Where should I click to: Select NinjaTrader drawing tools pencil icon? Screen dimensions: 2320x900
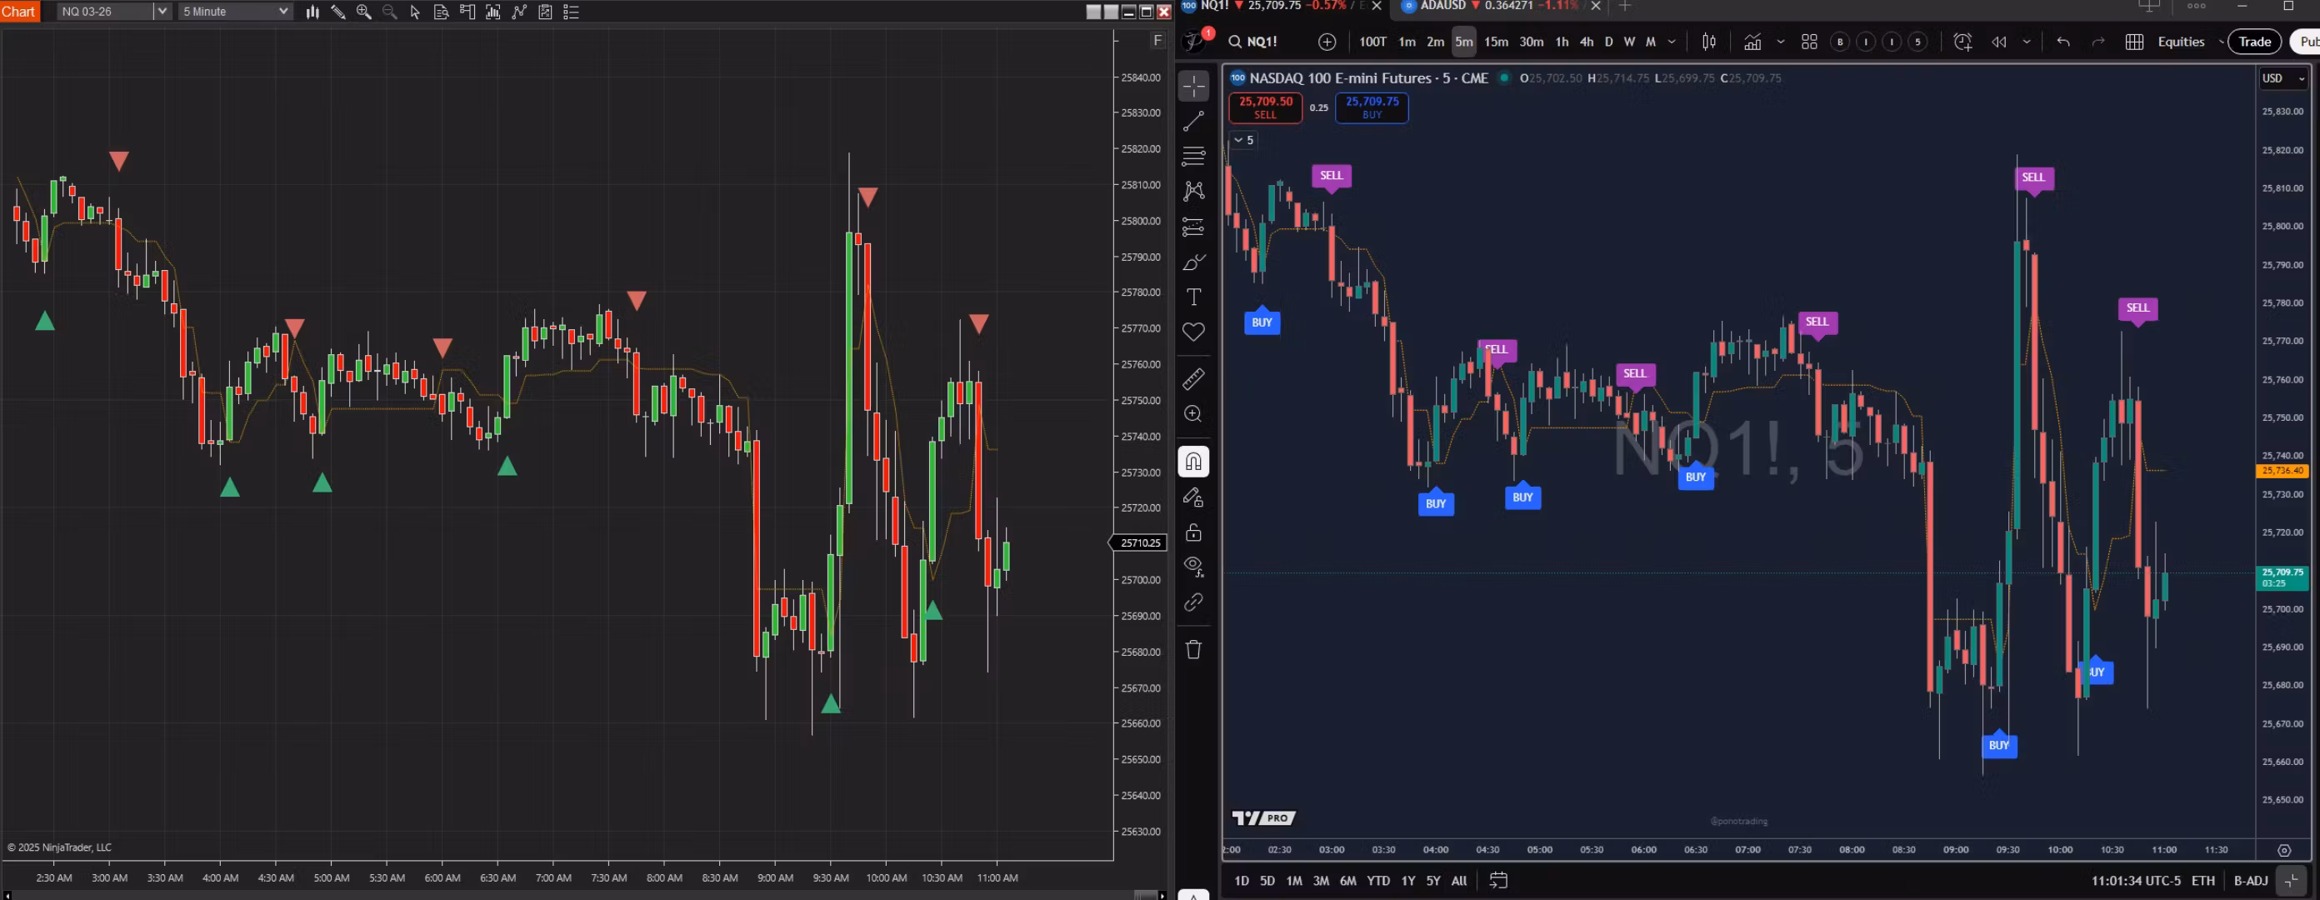338,12
